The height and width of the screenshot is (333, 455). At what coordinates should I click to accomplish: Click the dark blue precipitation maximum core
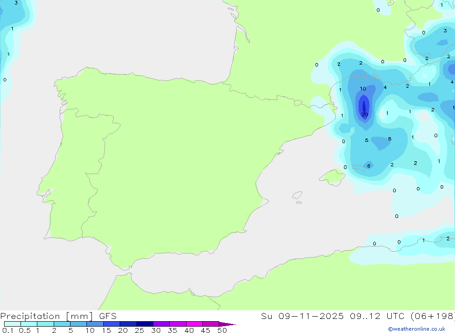(364, 107)
